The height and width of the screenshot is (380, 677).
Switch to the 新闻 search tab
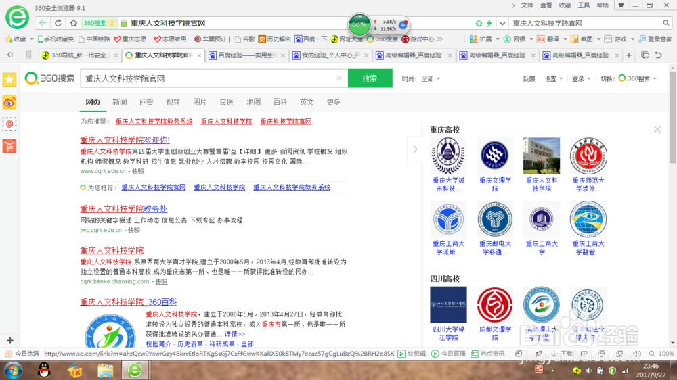click(x=120, y=102)
